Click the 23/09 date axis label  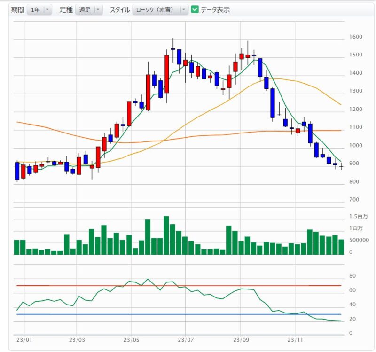pyautogui.click(x=241, y=340)
